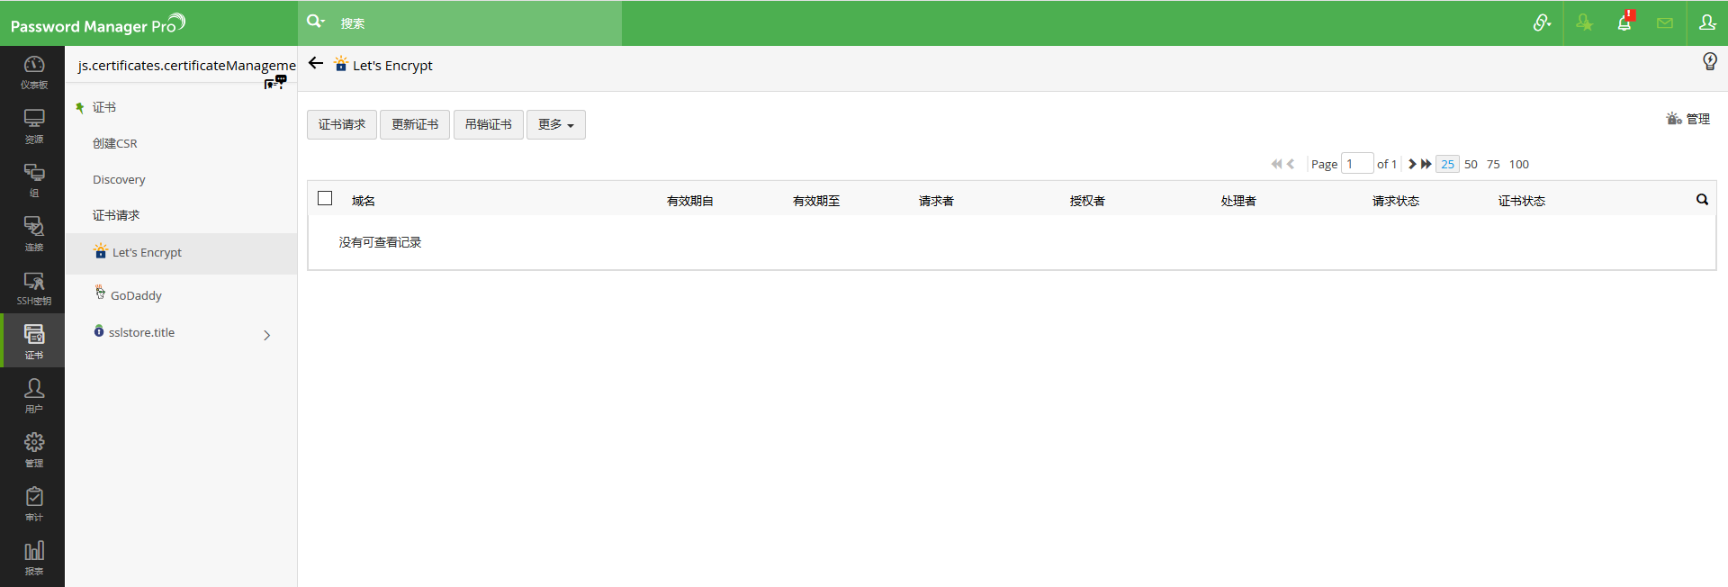Sort by 域名 column header
The height and width of the screenshot is (587, 1728).
364,201
